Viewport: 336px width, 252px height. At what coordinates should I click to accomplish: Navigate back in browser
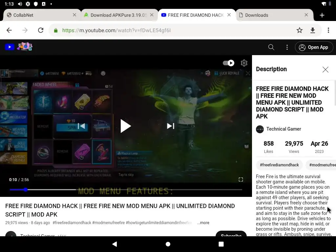coord(9,30)
